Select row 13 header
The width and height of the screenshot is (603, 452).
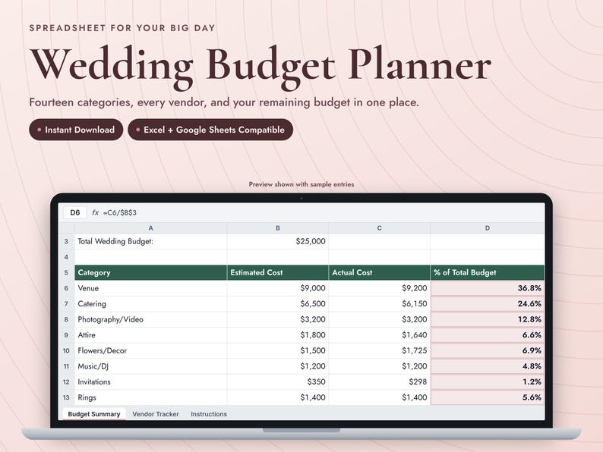(66, 397)
